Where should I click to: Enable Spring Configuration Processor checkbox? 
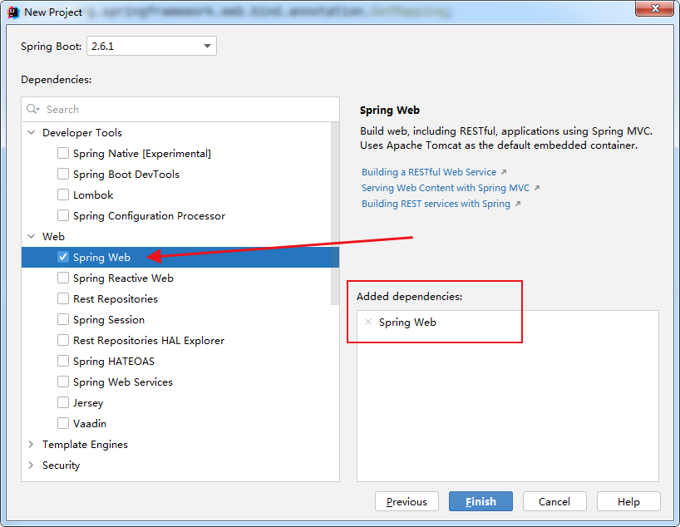click(x=63, y=215)
